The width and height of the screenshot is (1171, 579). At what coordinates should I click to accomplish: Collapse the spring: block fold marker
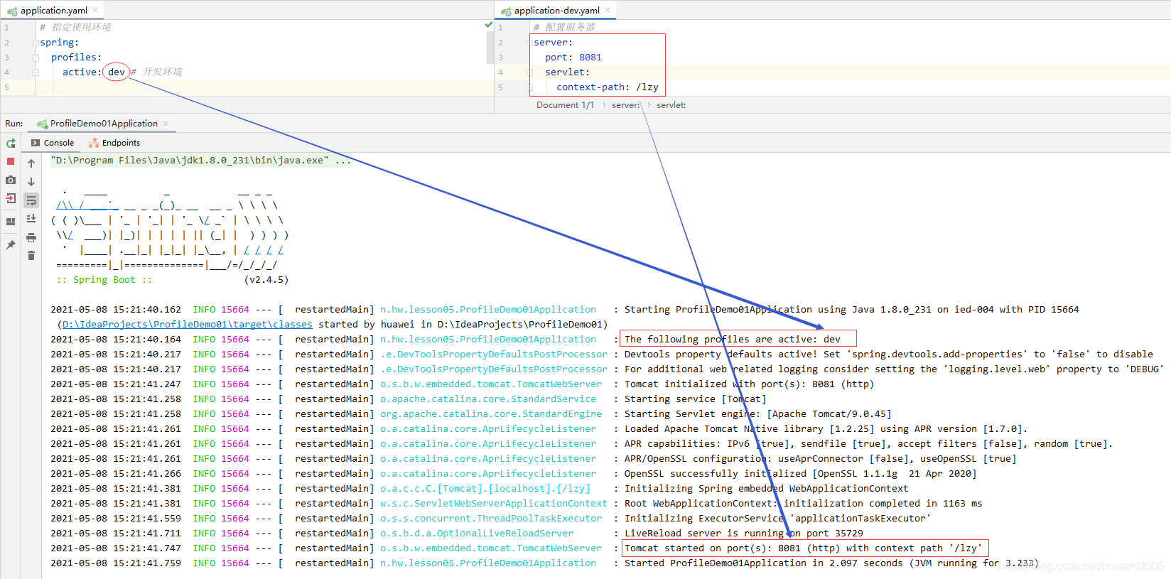(x=36, y=43)
